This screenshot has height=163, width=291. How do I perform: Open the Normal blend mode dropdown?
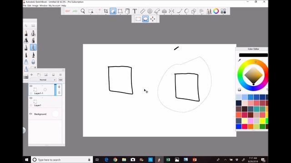(43, 80)
